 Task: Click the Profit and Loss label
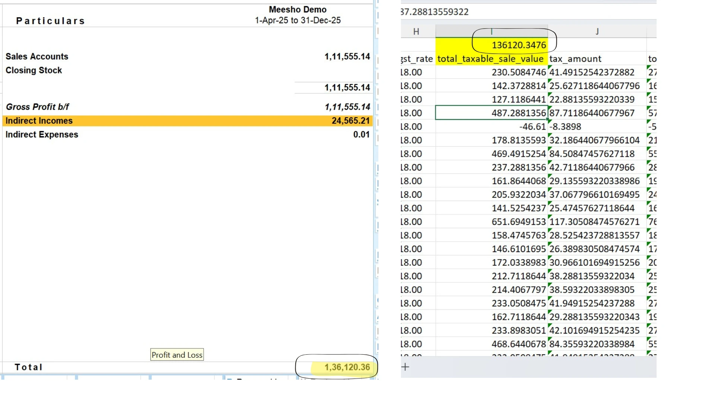click(x=177, y=354)
